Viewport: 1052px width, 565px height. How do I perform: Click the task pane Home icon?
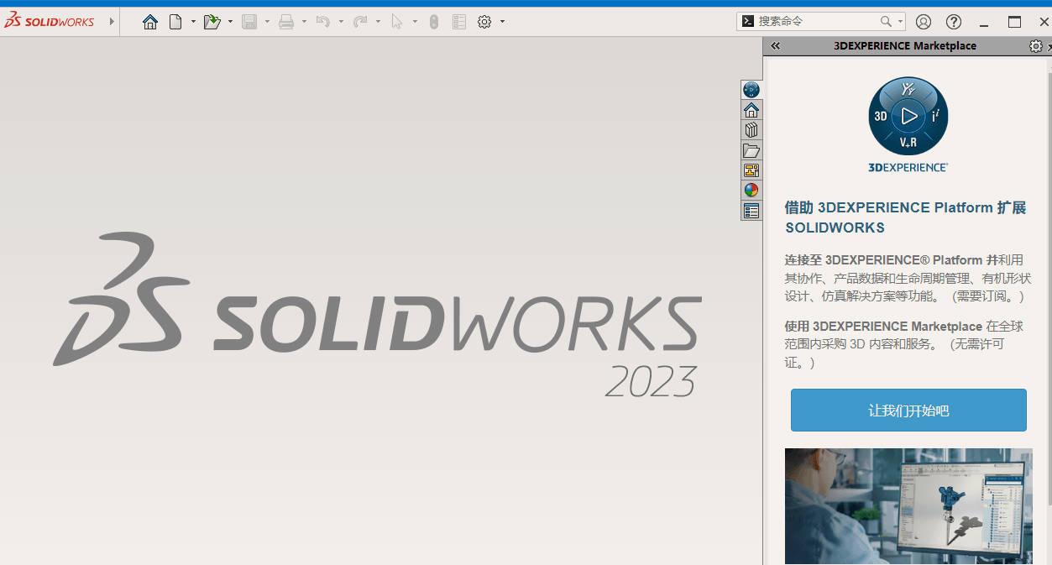click(x=751, y=109)
